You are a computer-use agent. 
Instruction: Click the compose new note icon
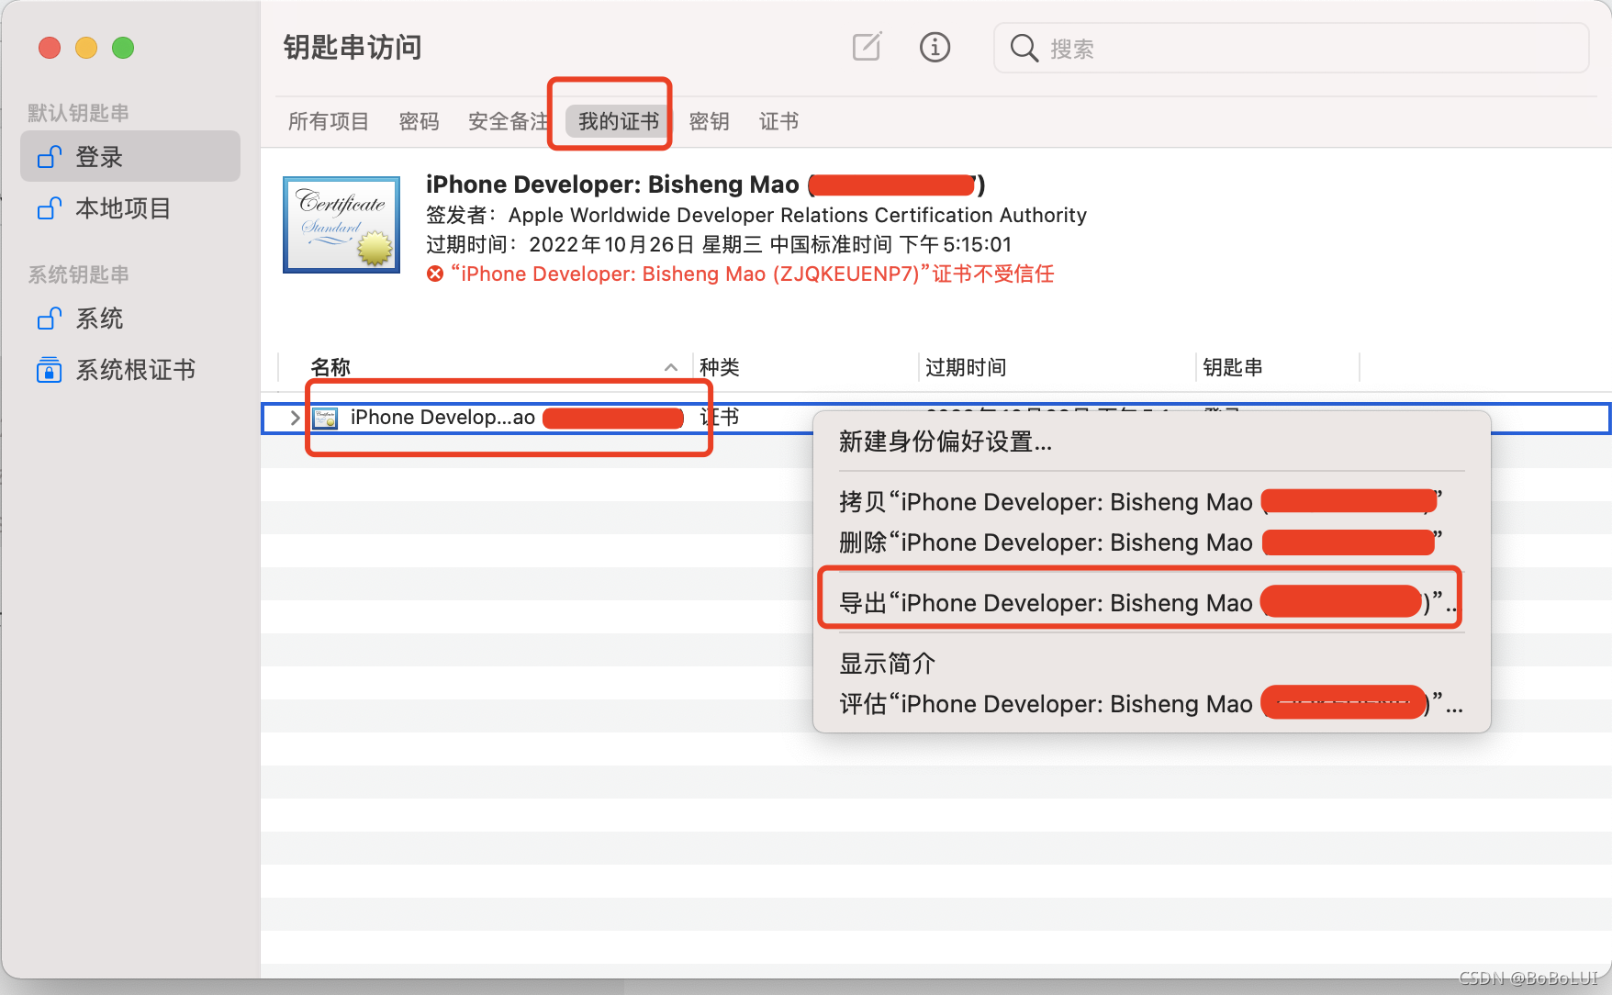pyautogui.click(x=867, y=47)
